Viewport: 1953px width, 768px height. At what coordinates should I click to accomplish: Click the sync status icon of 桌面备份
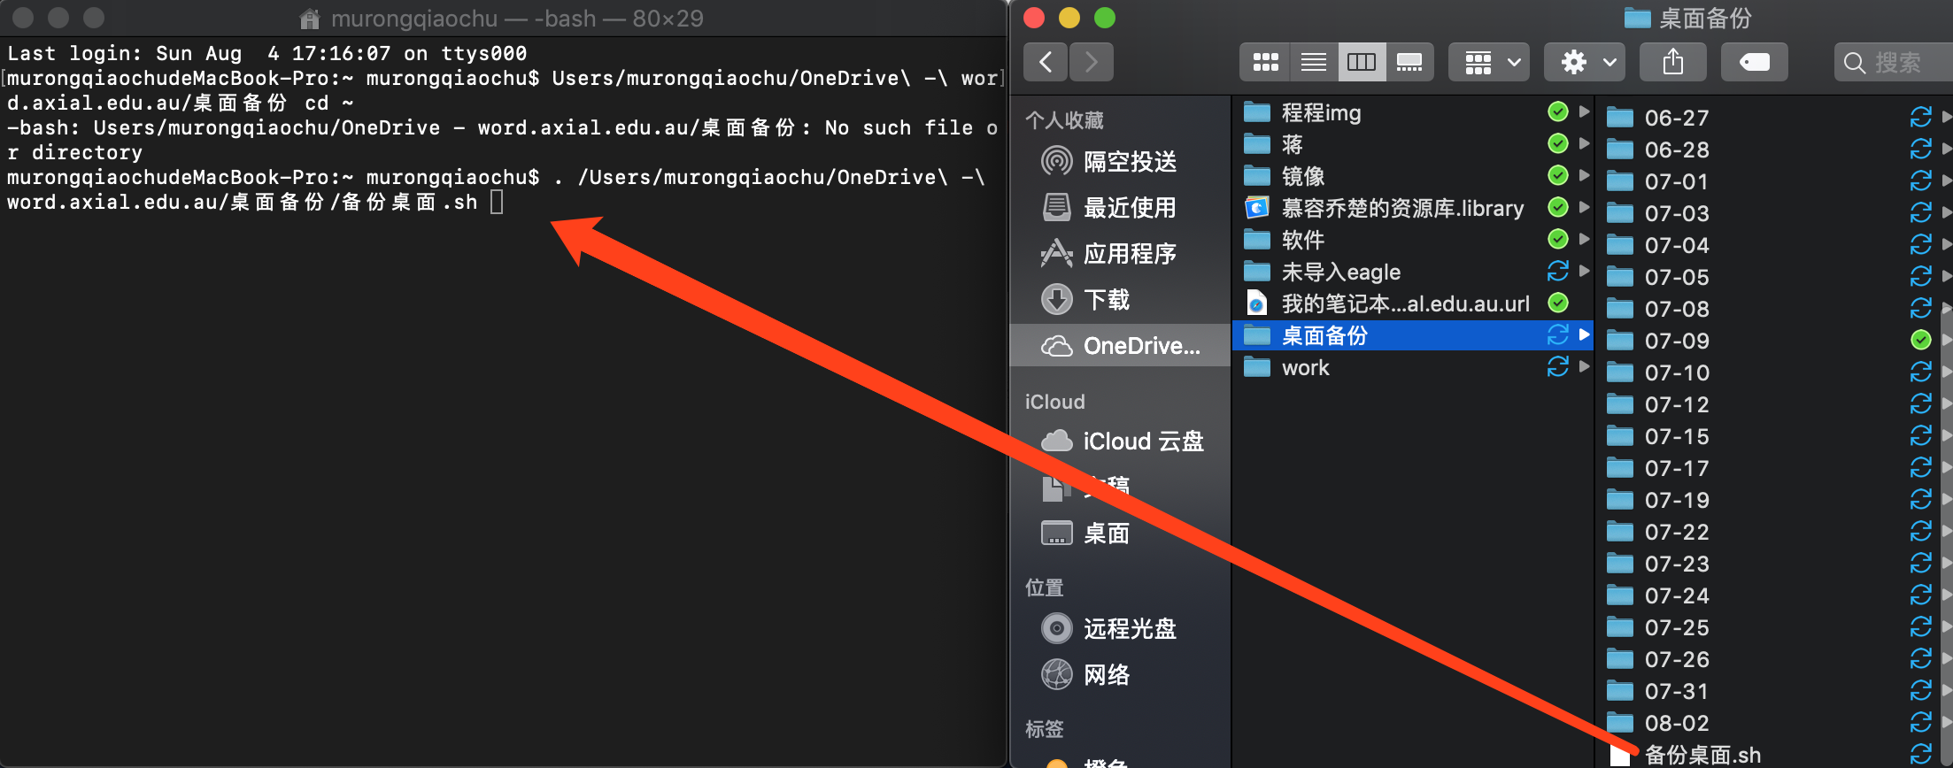(1557, 334)
